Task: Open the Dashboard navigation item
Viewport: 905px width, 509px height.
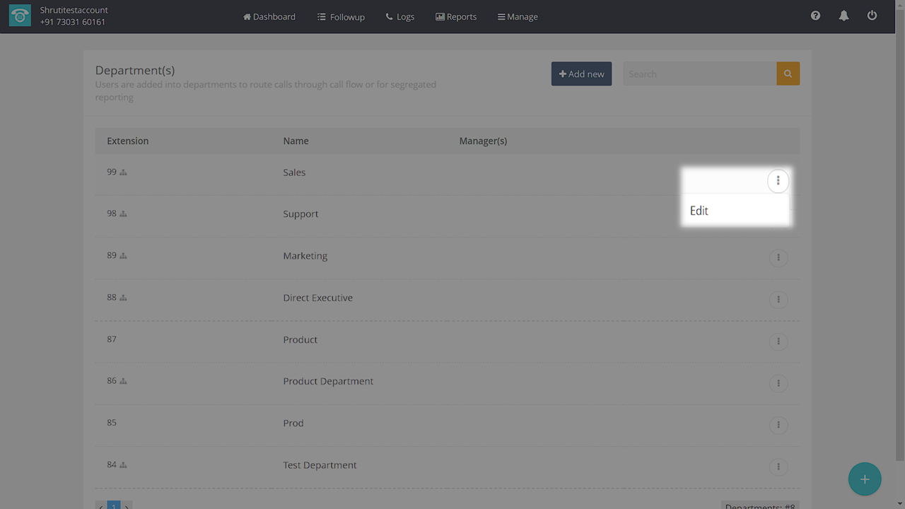Action: pos(269,16)
